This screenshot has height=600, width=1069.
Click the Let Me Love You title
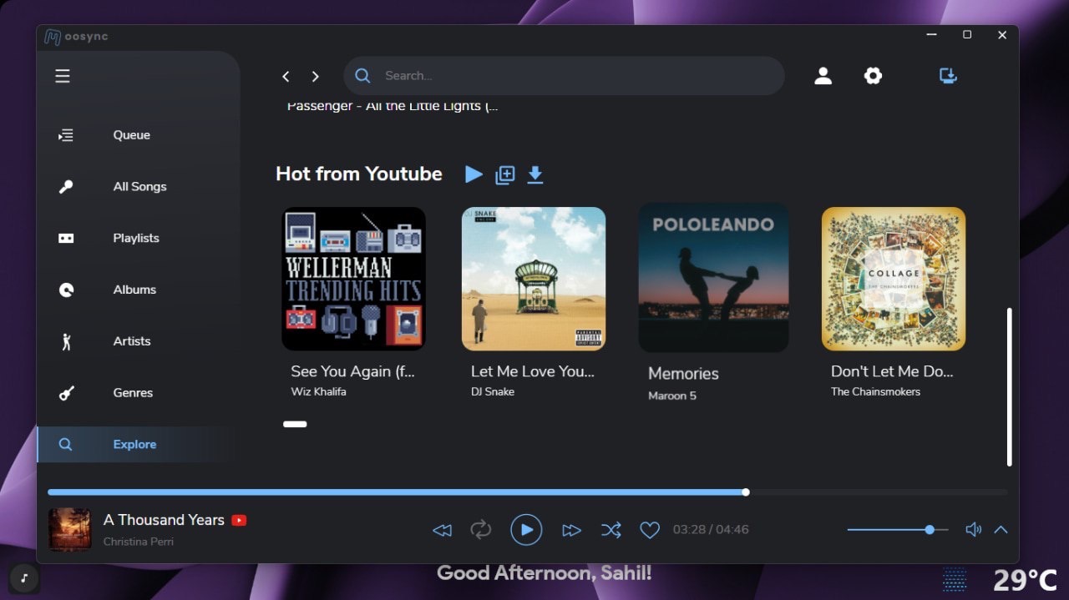pyautogui.click(x=533, y=371)
